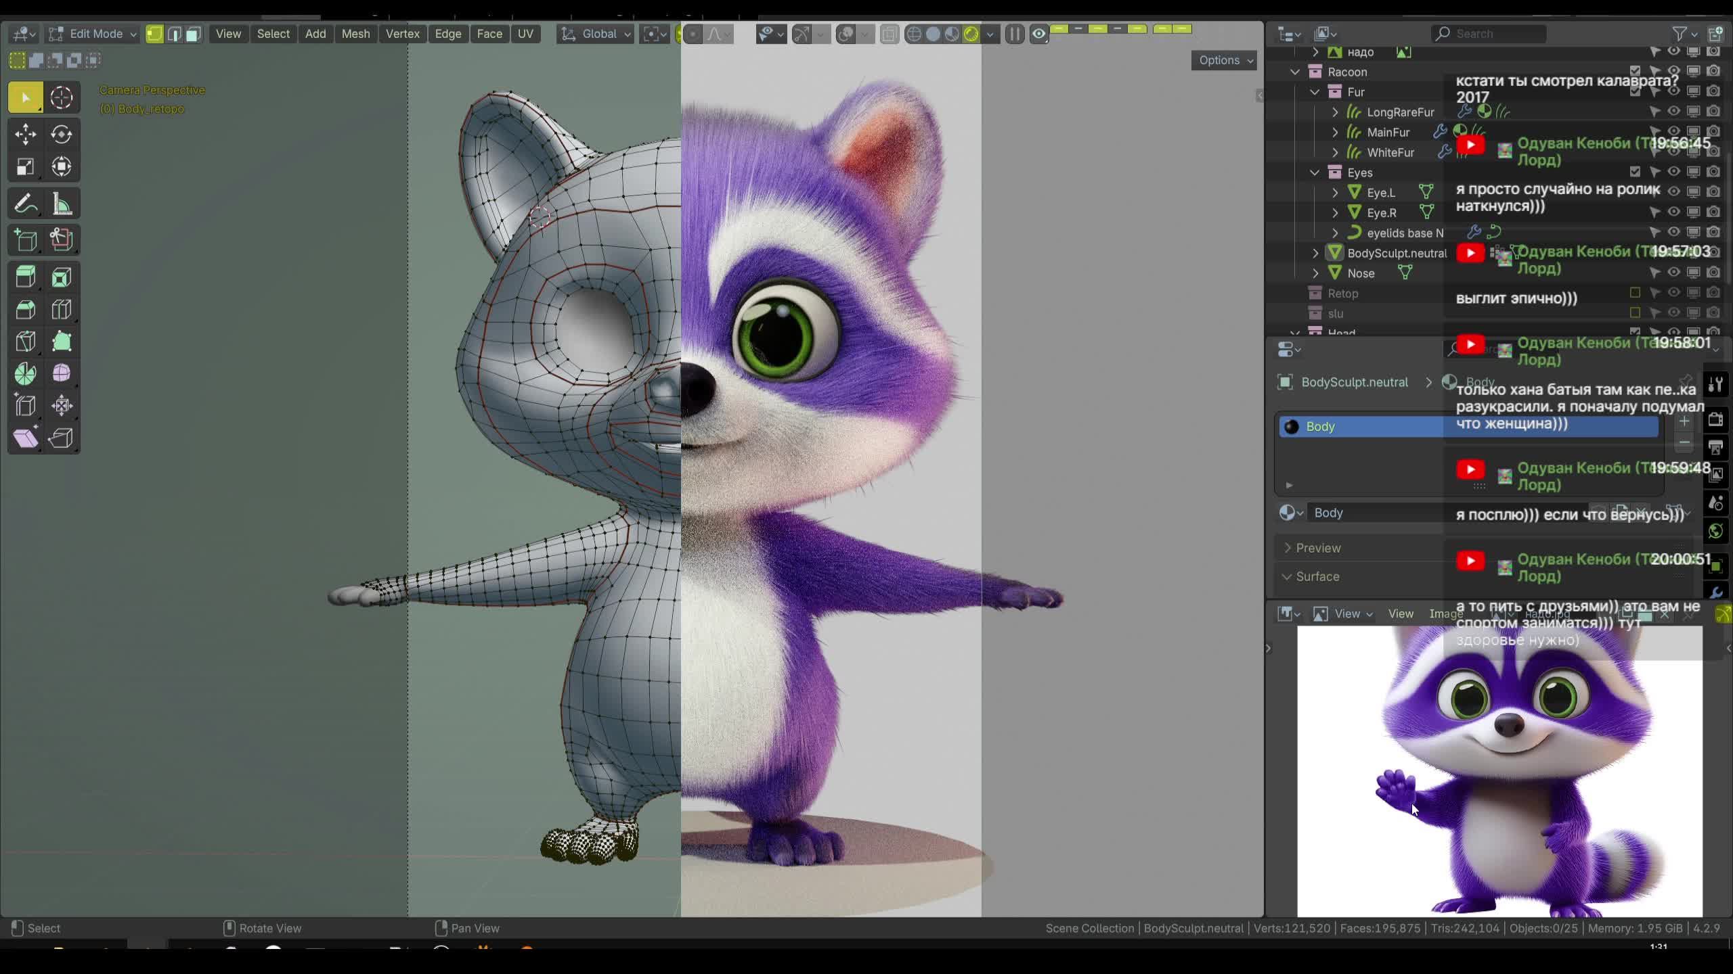Viewport: 1733px width, 974px height.
Task: Select the Cursor tool in toolbar
Action: tap(61, 98)
